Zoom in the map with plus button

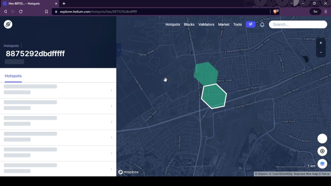321,43
